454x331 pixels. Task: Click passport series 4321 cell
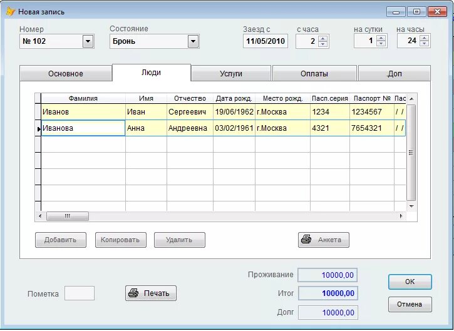coord(330,128)
